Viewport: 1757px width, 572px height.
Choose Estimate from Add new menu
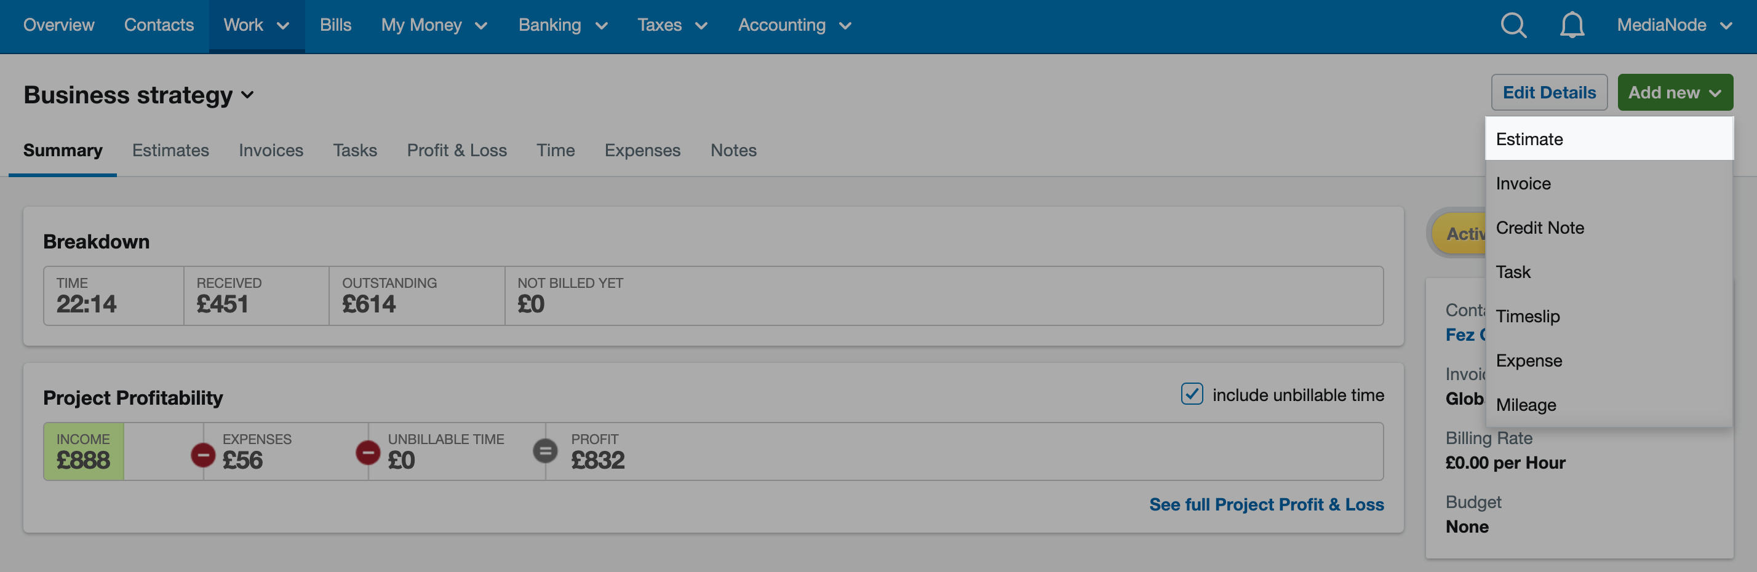(1609, 138)
